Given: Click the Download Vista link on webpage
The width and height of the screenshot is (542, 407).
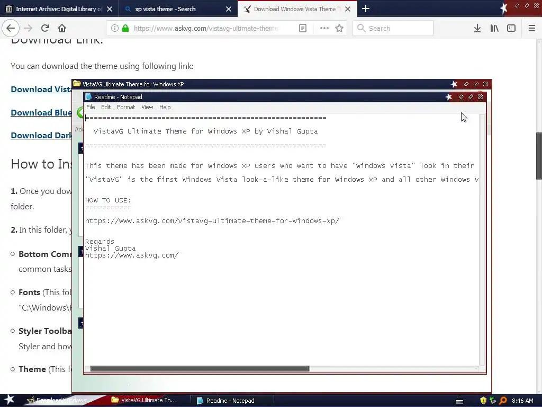Looking at the screenshot, I should (x=41, y=89).
